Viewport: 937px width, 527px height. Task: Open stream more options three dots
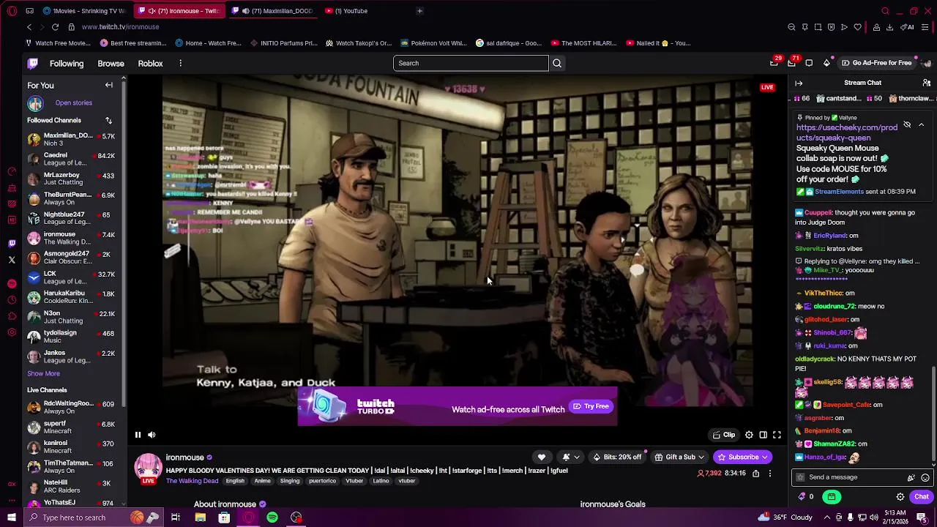pyautogui.click(x=770, y=474)
